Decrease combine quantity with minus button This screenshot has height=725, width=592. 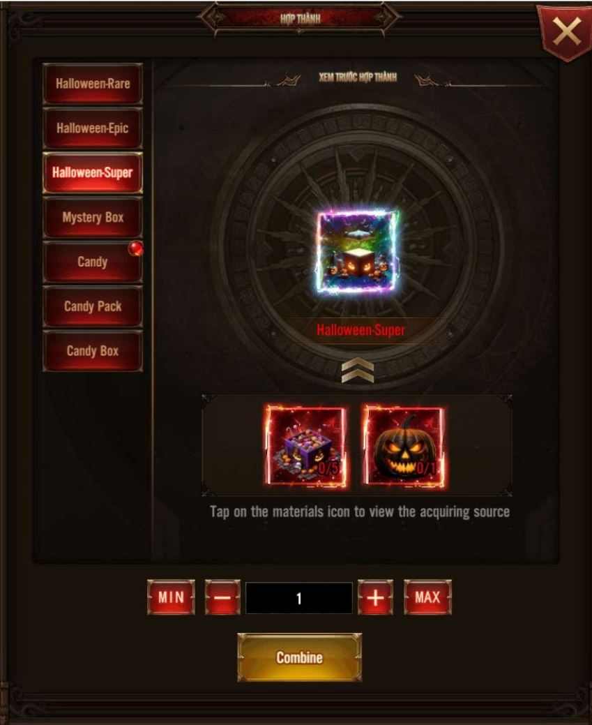pyautogui.click(x=222, y=597)
